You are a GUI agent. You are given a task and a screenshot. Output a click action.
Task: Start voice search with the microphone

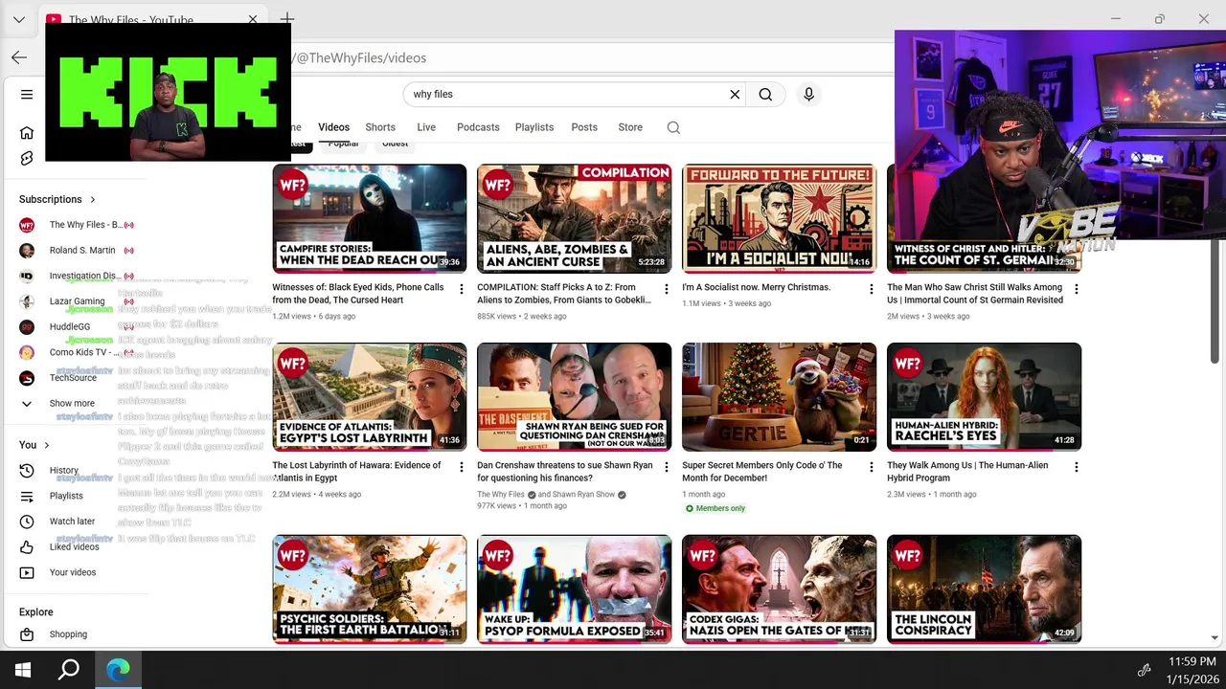[808, 95]
